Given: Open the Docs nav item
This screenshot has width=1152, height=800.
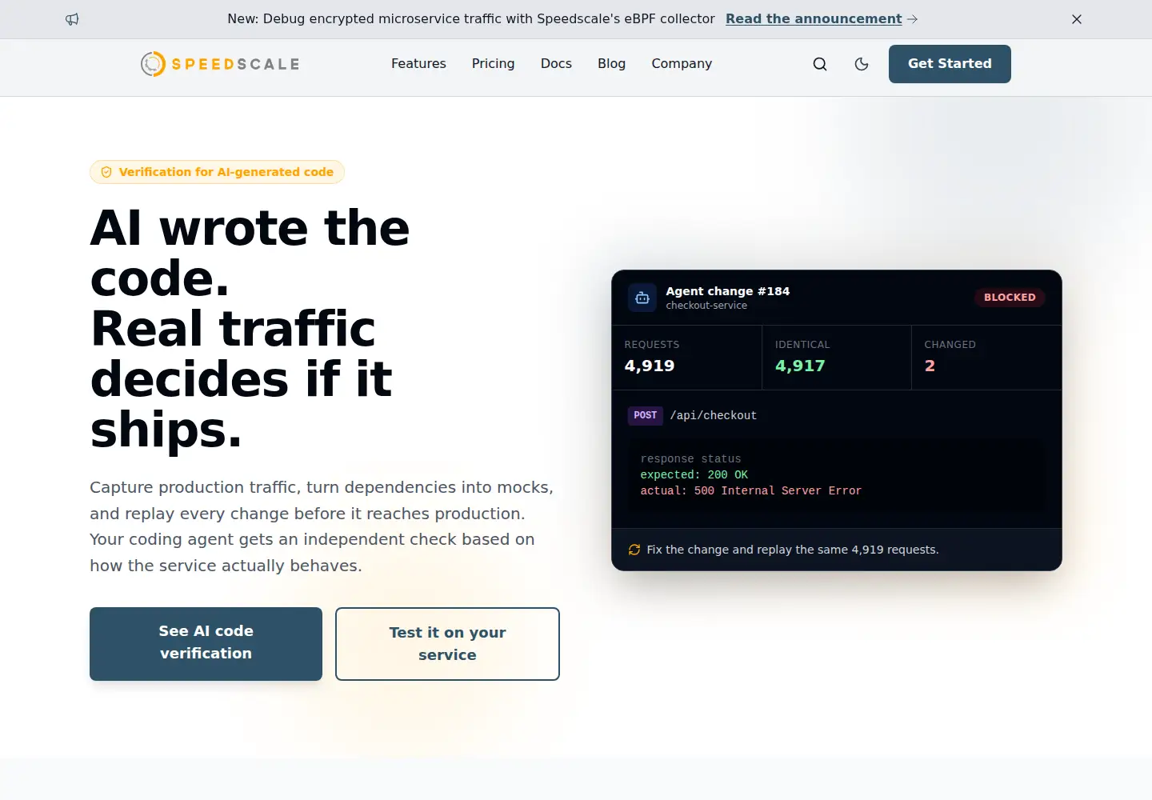Looking at the screenshot, I should [x=556, y=63].
